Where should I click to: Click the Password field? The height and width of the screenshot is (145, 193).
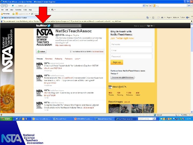click(x=131, y=56)
